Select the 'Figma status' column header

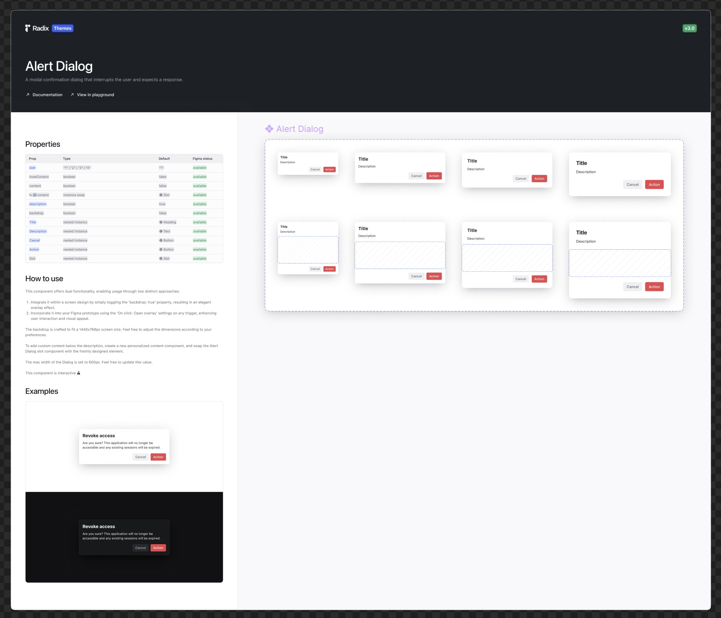pos(202,159)
